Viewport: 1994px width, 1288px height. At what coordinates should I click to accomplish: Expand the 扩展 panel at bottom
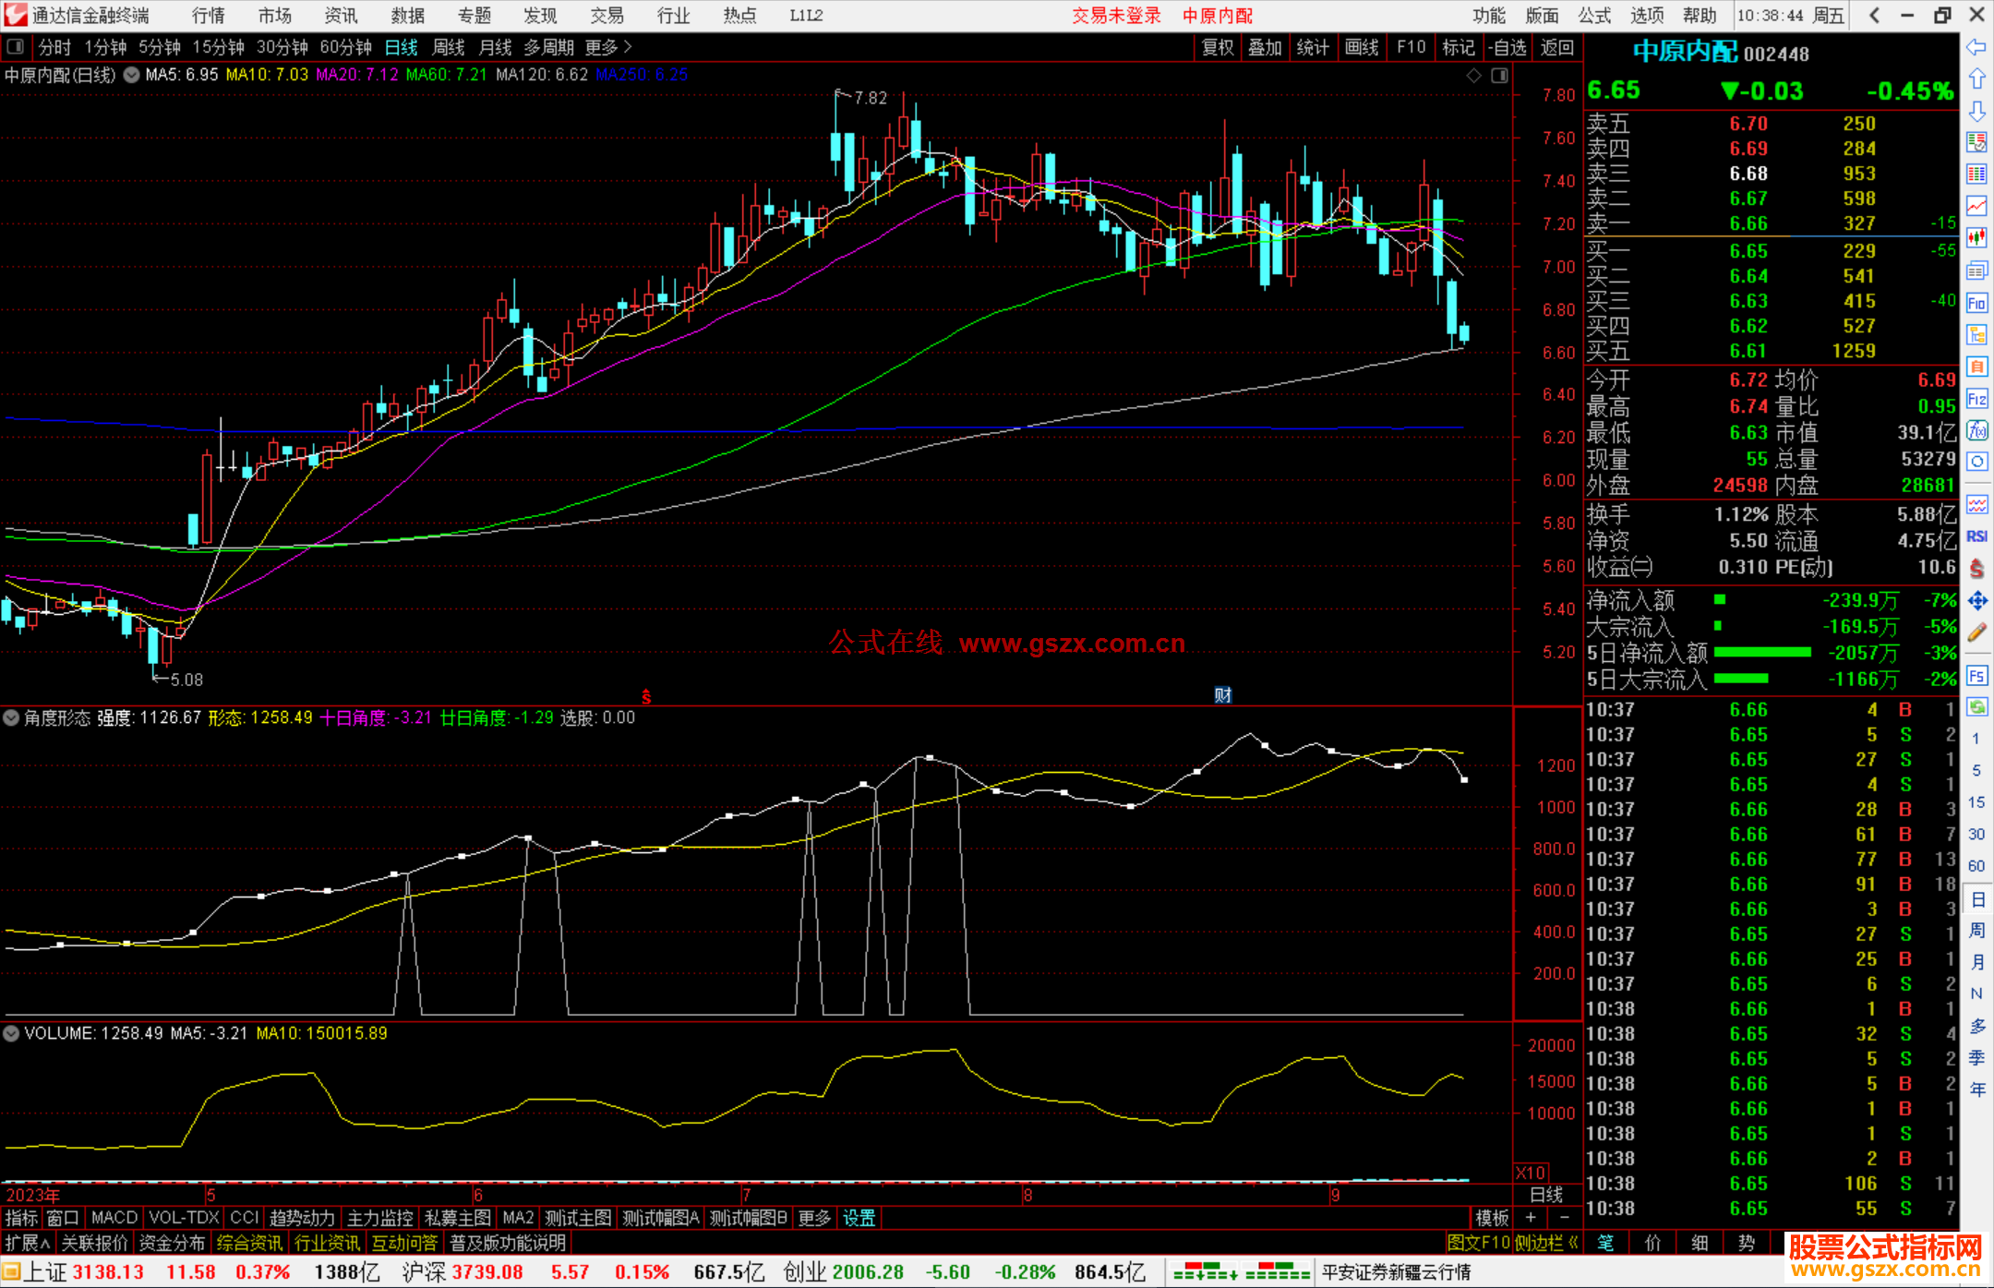coord(27,1243)
